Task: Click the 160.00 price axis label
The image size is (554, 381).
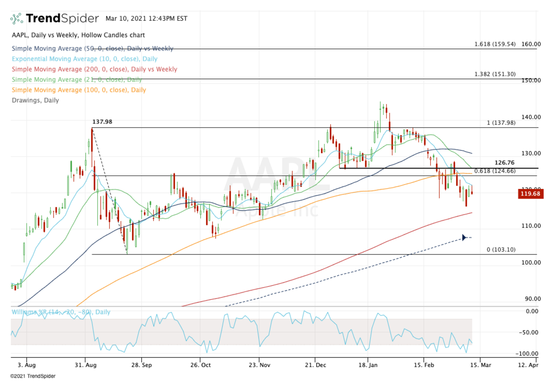Action: [x=531, y=44]
